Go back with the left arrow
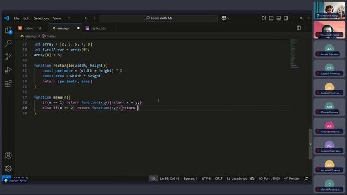Screen dimensions: 347x195 click(x=86, y=18)
